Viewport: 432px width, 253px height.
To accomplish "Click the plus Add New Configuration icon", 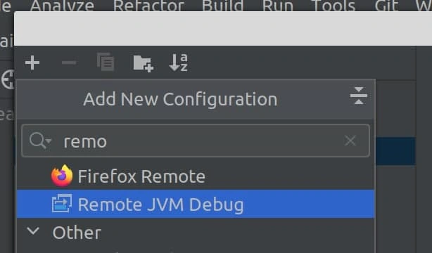I will coord(32,63).
